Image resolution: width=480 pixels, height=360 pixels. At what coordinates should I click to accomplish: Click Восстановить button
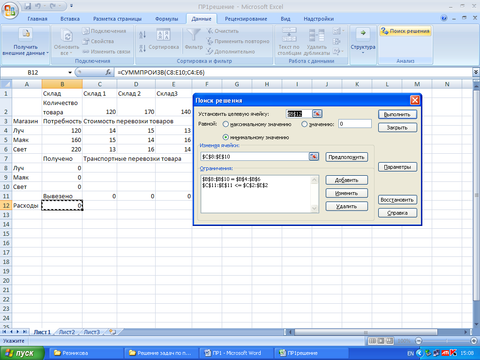coord(397,200)
